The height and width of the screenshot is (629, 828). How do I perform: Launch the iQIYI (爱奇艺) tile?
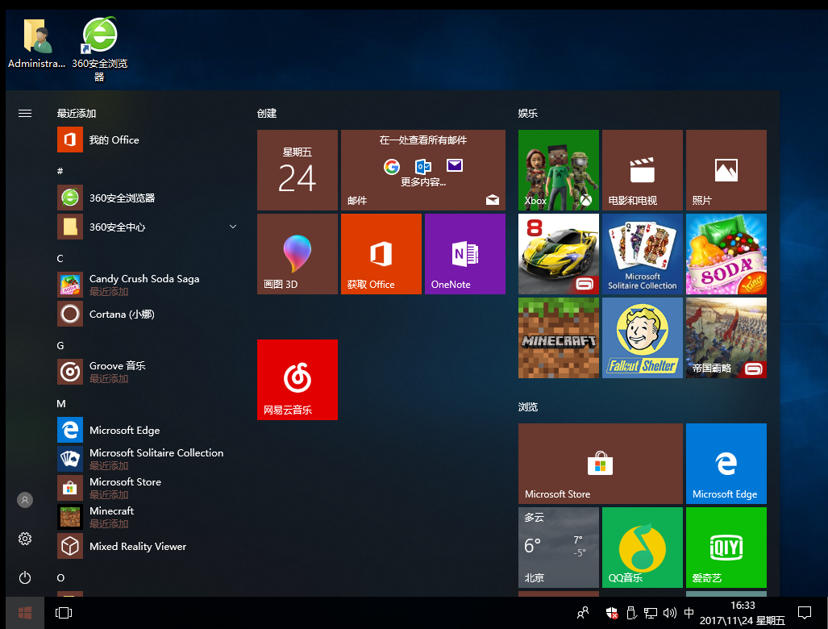pos(726,547)
